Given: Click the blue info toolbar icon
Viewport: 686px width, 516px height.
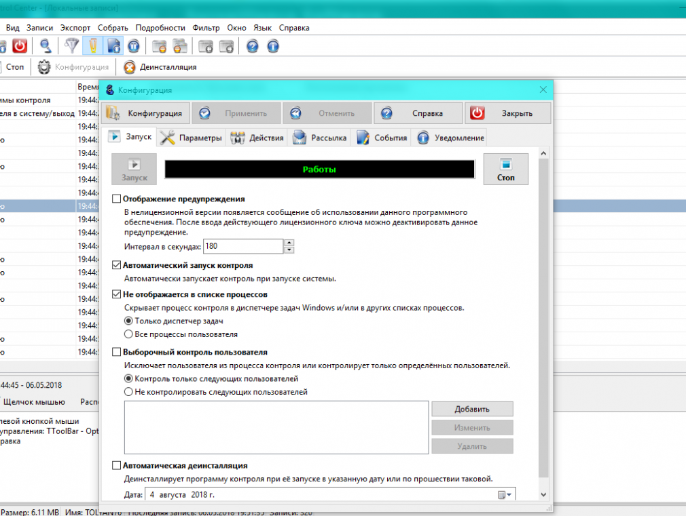Looking at the screenshot, I should pos(273,46).
